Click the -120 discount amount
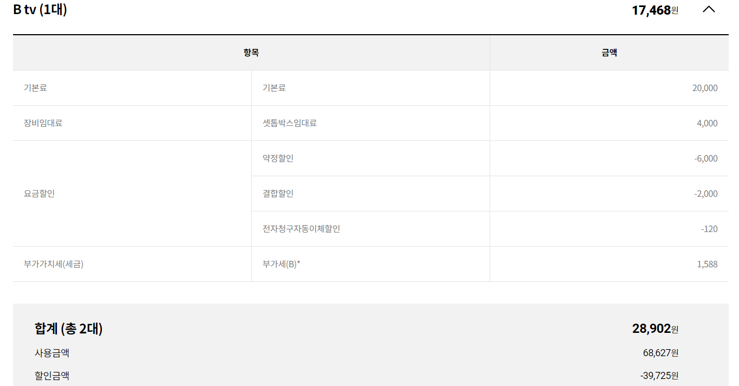 click(709, 229)
